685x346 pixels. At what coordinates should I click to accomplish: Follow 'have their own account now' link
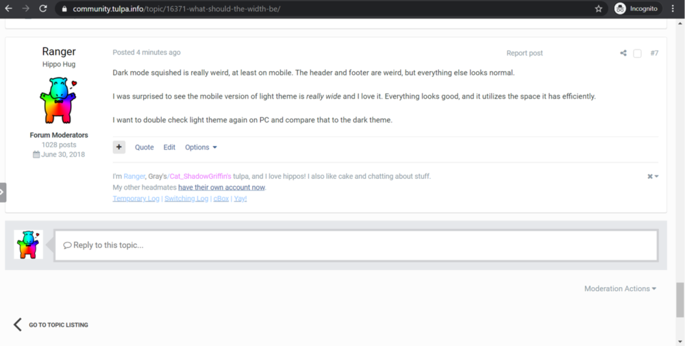(x=221, y=188)
